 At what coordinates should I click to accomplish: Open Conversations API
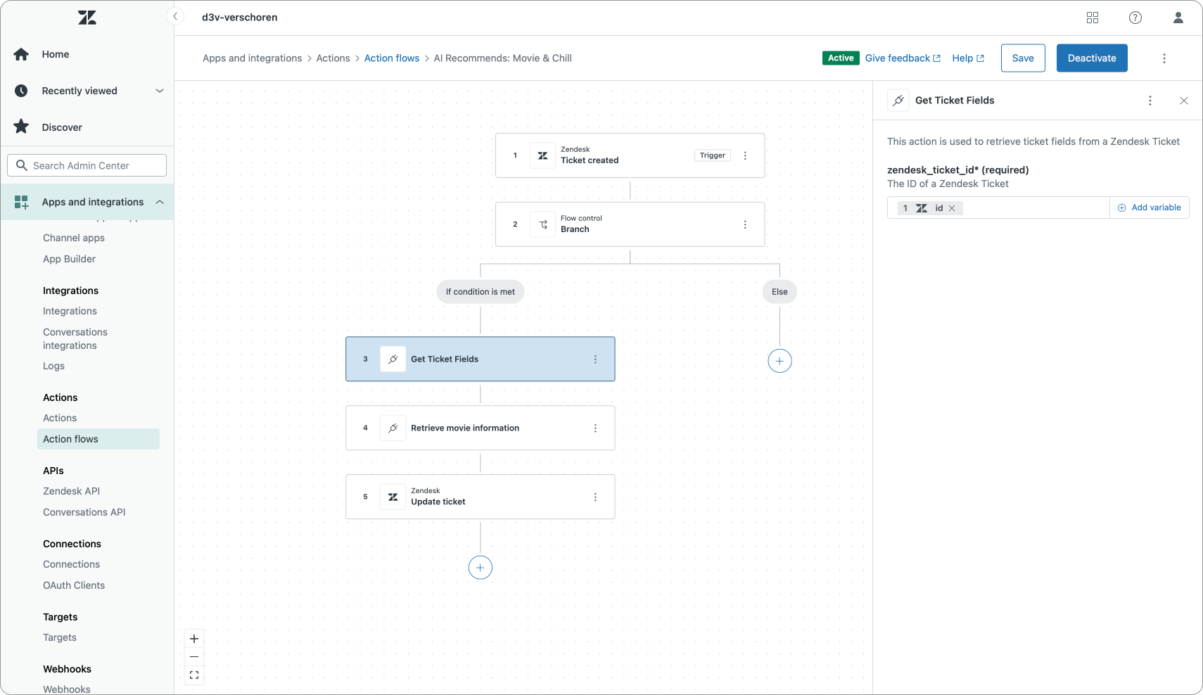point(84,512)
